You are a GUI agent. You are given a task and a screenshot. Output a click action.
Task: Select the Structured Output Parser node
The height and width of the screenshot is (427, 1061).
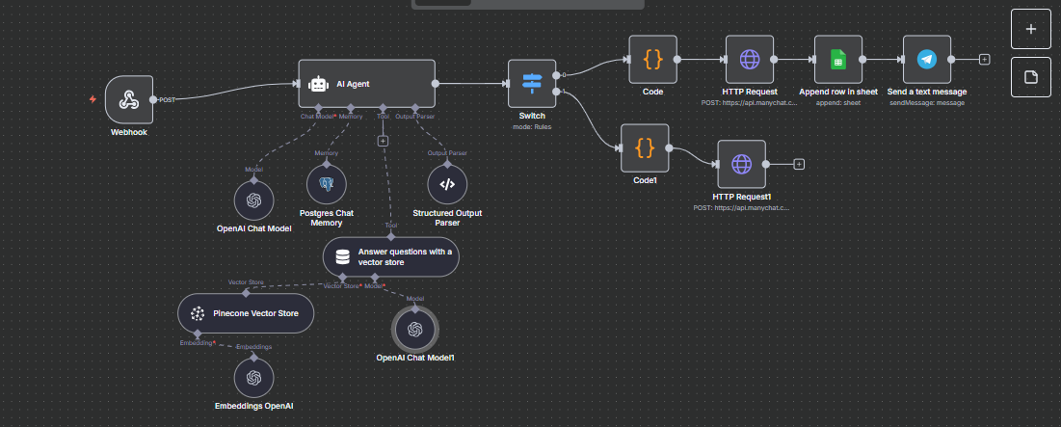[447, 184]
